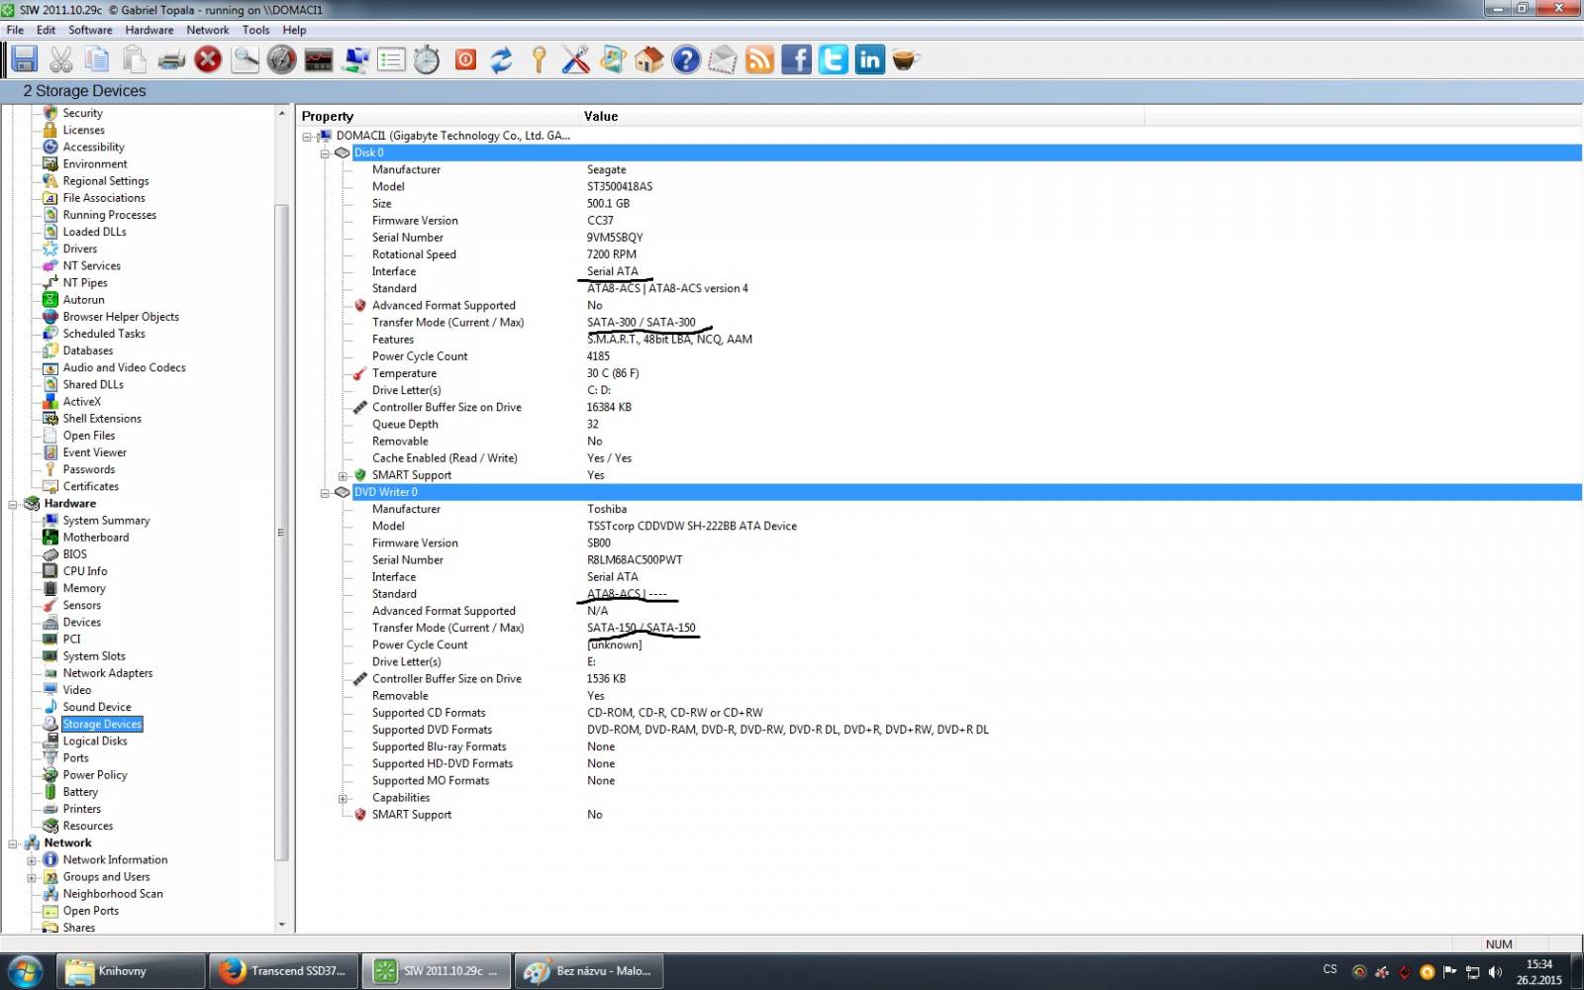
Task: Select the Disk 0 header row
Action: (966, 153)
